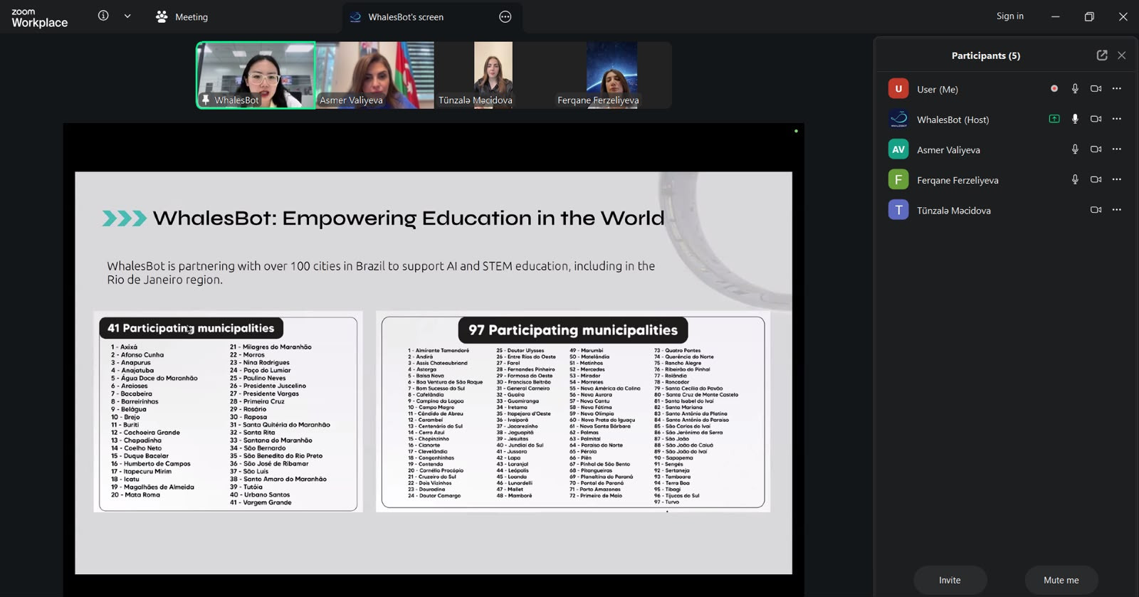Viewport: 1139px width, 597px height.
Task: Click the AV avatar for Asmer Valiyeva
Action: [x=898, y=149]
